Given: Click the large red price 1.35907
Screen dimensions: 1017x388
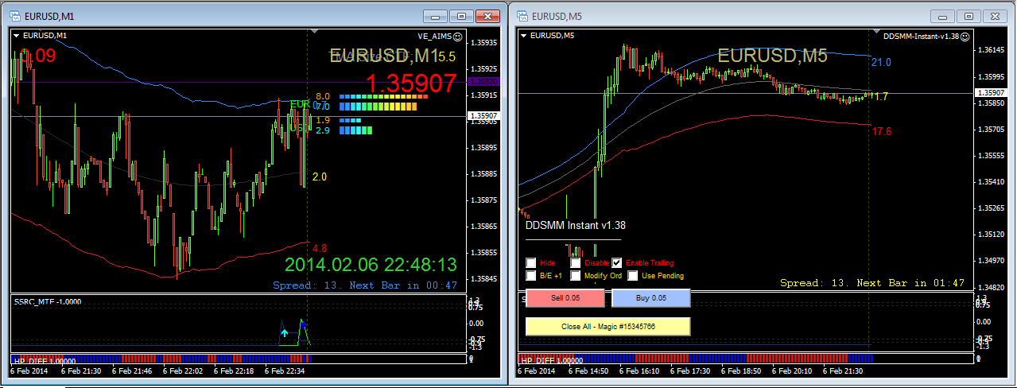Looking at the screenshot, I should click(x=412, y=83).
